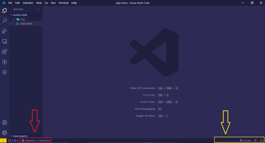Expand the img folder
This screenshot has width=265, height=143.
pyautogui.click(x=14, y=19)
